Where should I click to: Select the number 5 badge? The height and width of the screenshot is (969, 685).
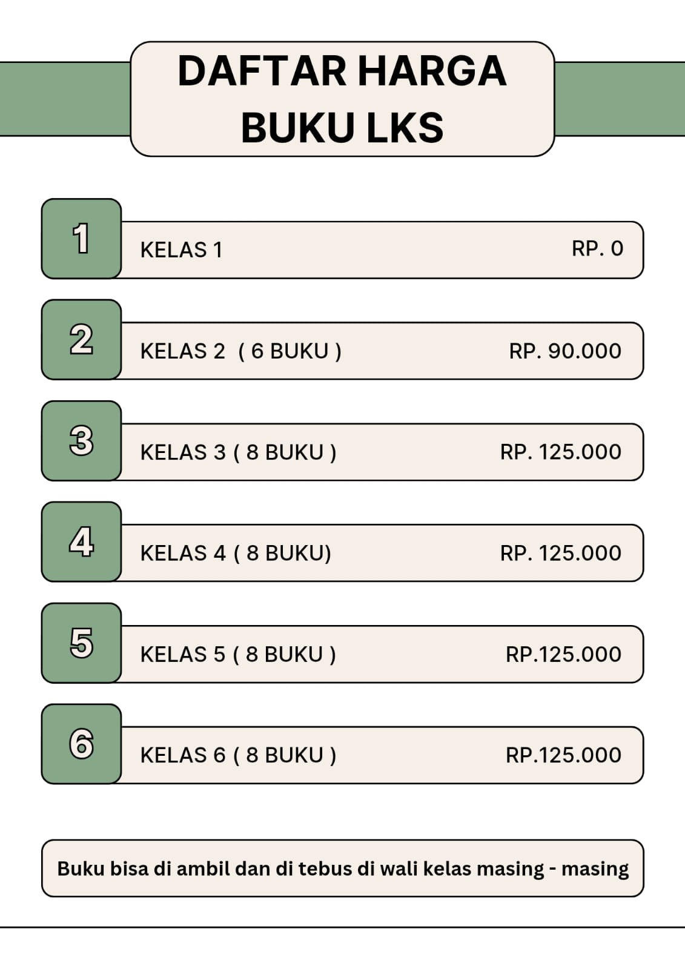point(81,643)
